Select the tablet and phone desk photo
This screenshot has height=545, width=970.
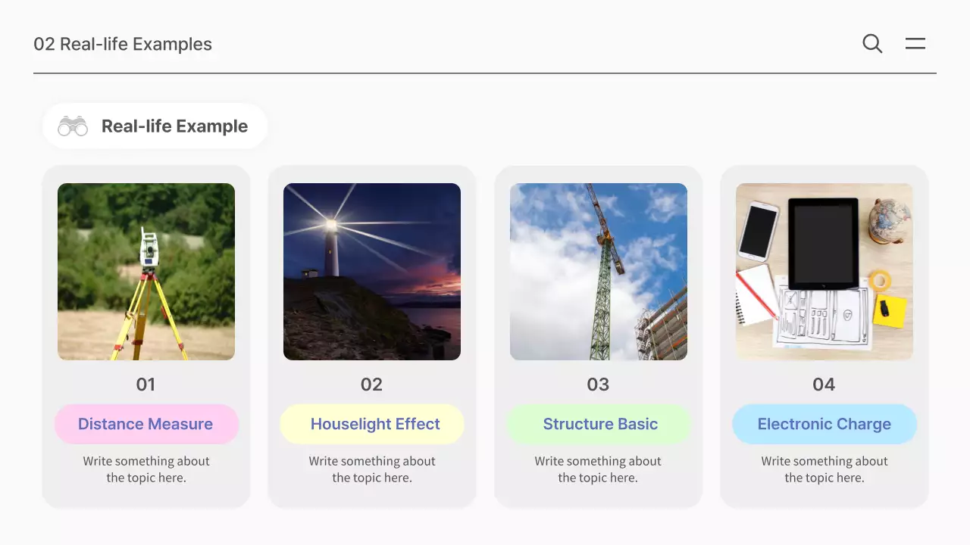click(x=824, y=272)
